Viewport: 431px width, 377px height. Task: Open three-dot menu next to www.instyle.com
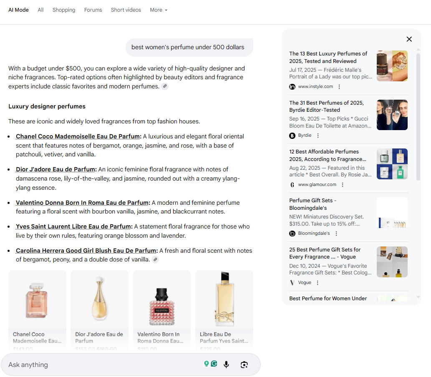point(339,87)
